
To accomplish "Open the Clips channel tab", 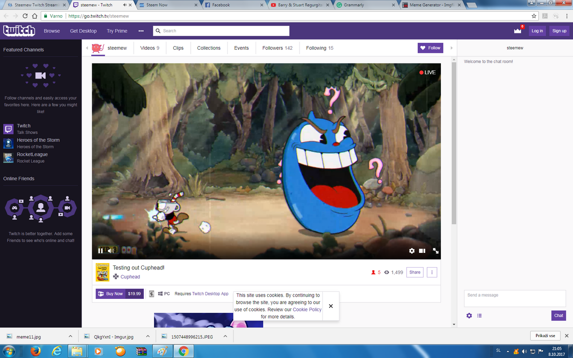I will pos(178,48).
